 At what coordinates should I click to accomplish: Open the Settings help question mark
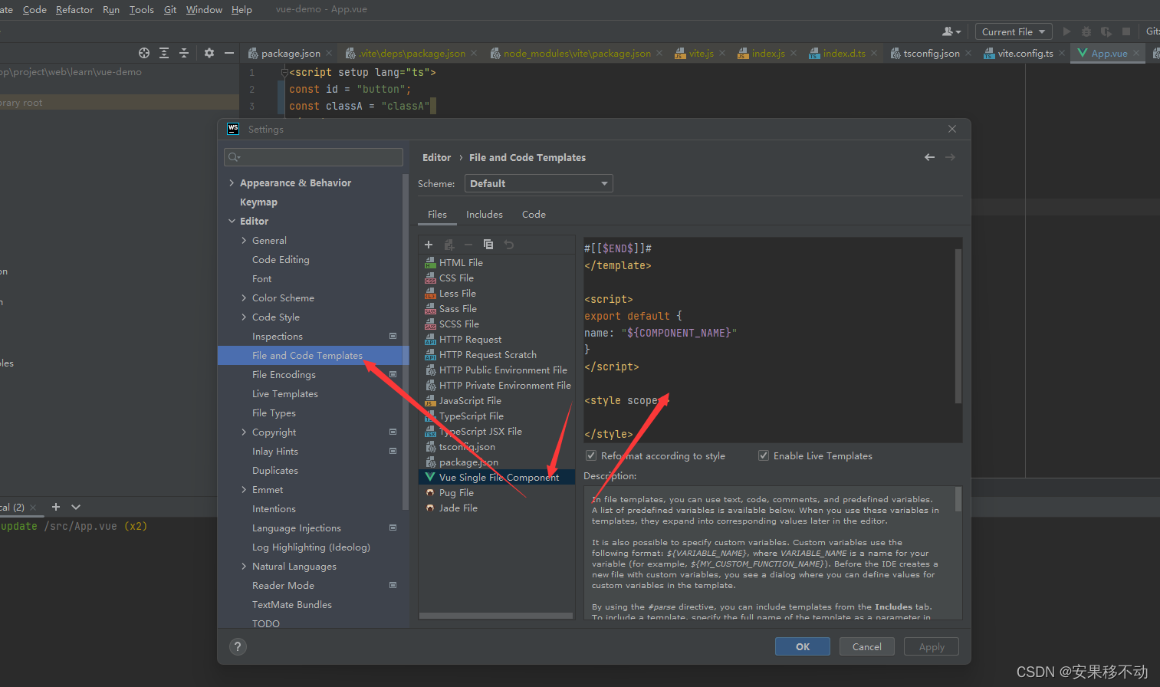(x=238, y=646)
